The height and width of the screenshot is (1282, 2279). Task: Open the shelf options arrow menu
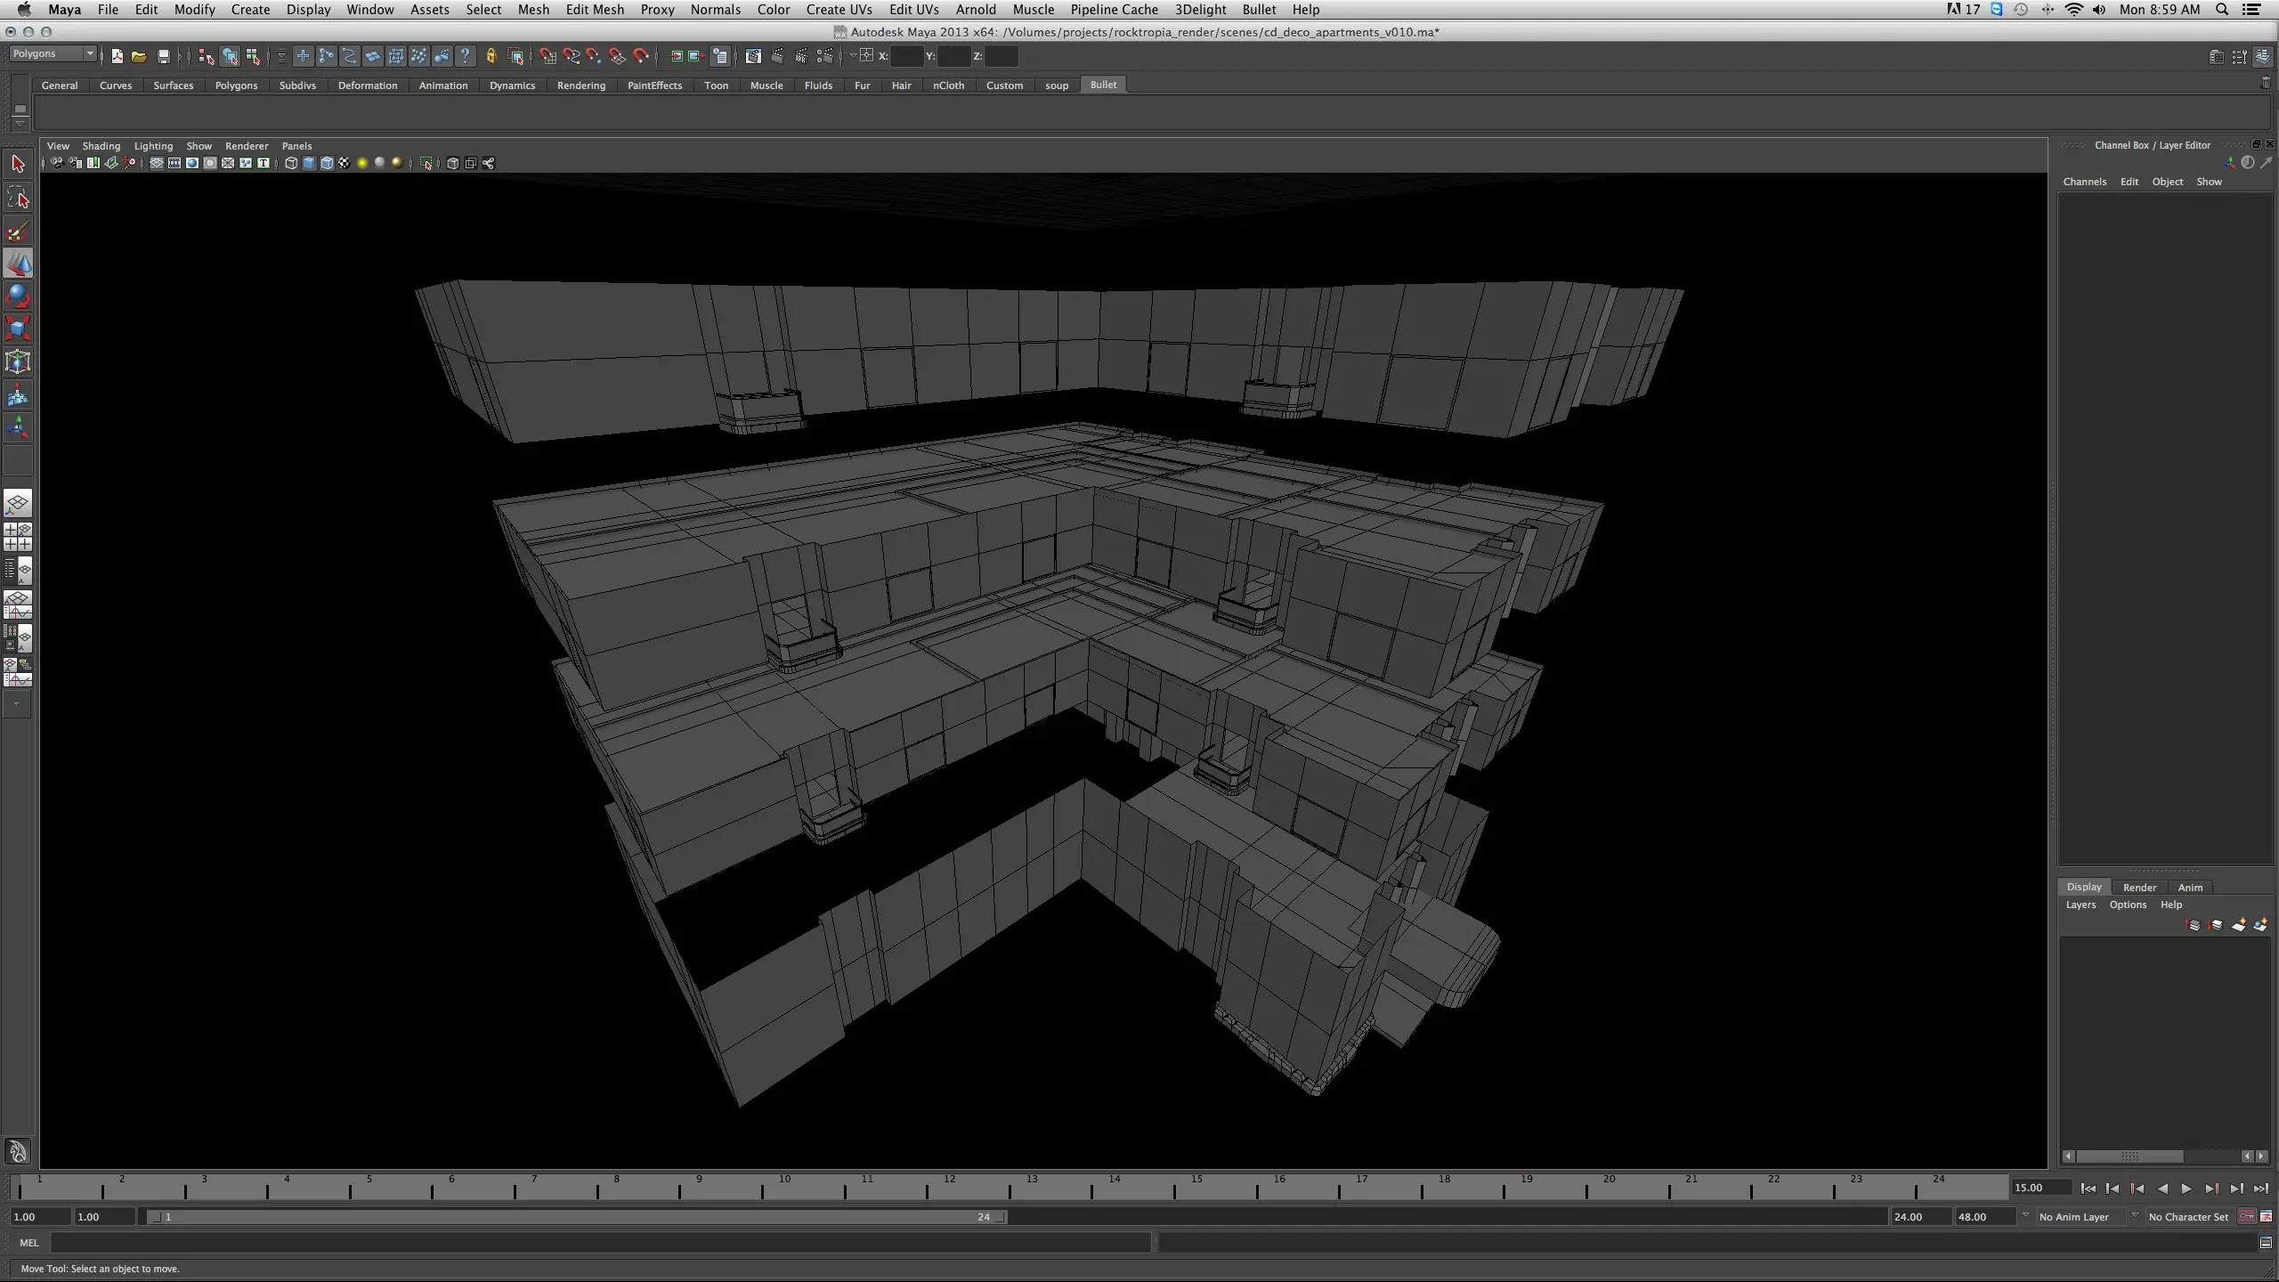[20, 122]
